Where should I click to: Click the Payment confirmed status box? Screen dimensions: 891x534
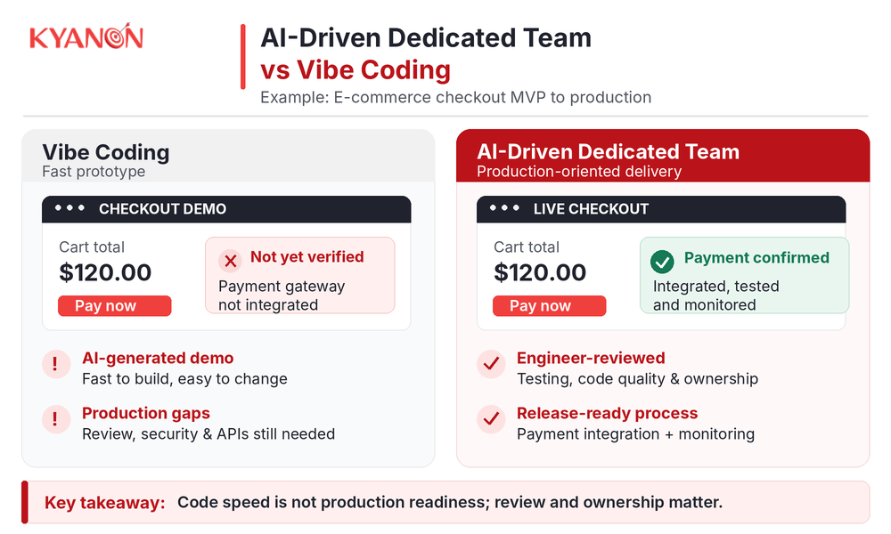pyautogui.click(x=744, y=275)
